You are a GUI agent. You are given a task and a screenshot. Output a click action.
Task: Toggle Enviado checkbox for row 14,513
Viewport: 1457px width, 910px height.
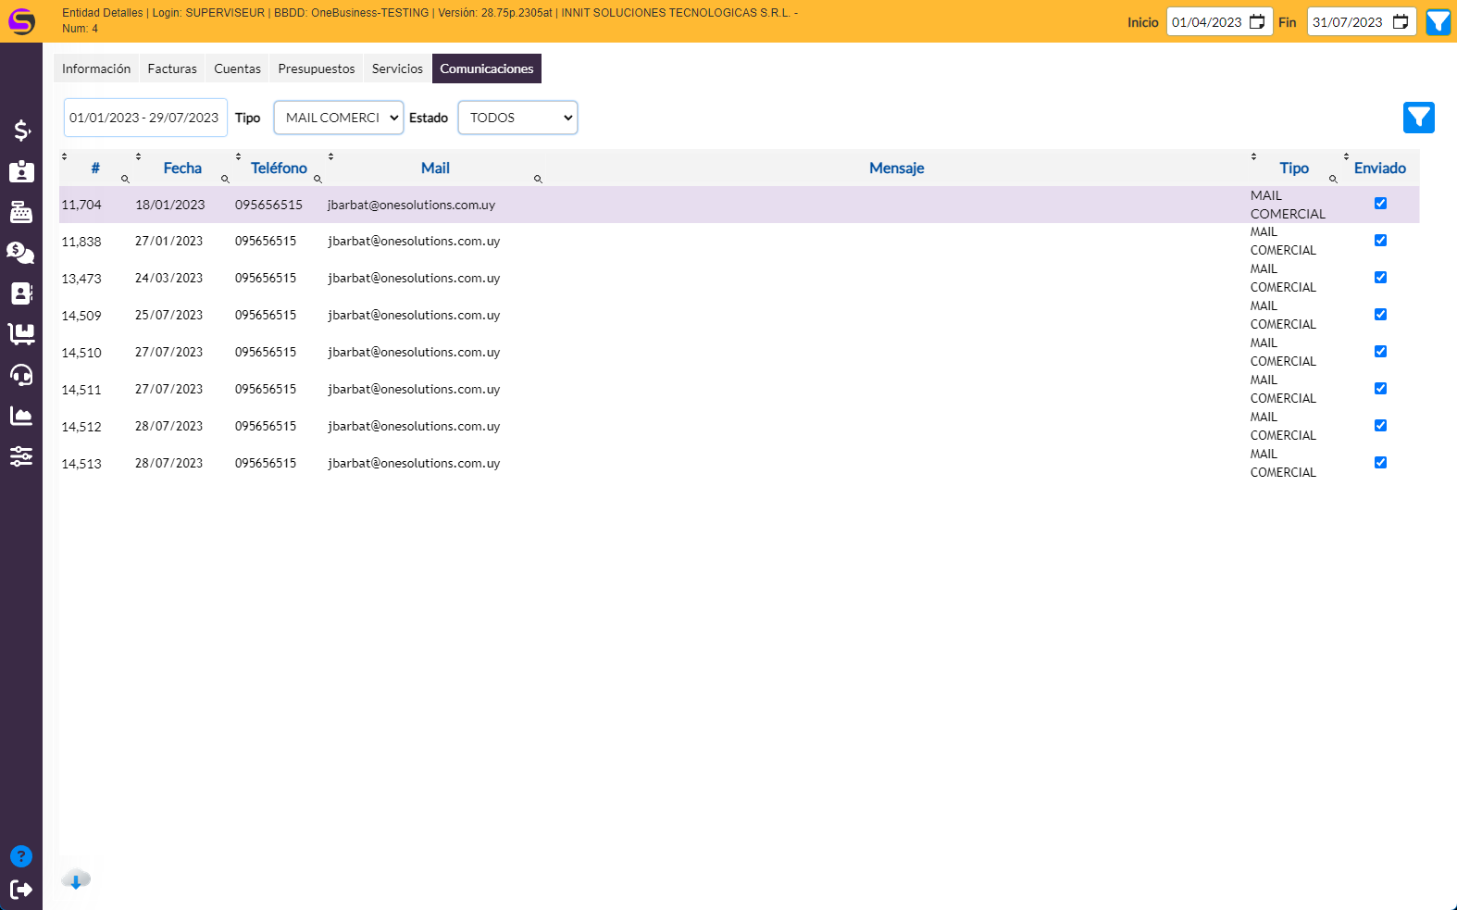click(1380, 463)
